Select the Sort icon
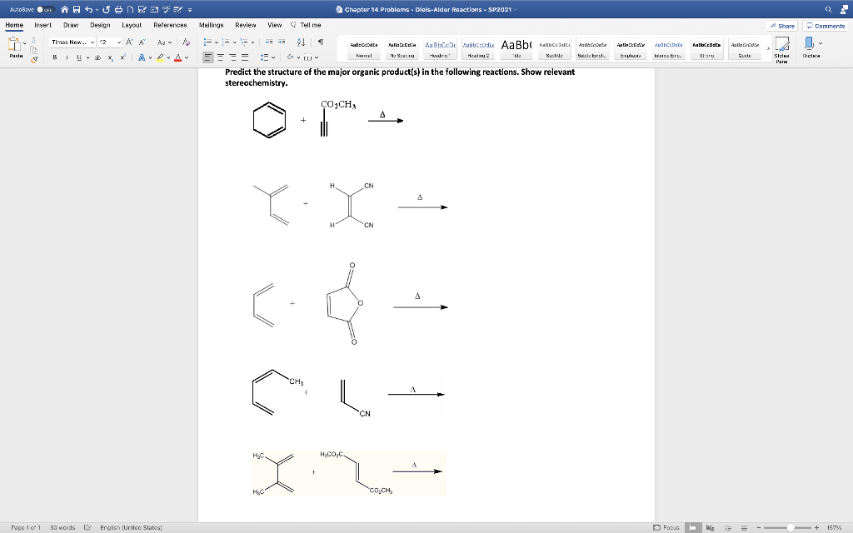The width and height of the screenshot is (853, 533). pyautogui.click(x=301, y=42)
